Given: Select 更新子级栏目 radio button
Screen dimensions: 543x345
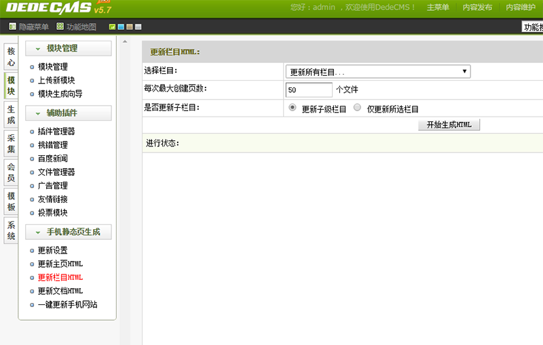Looking at the screenshot, I should [x=293, y=108].
